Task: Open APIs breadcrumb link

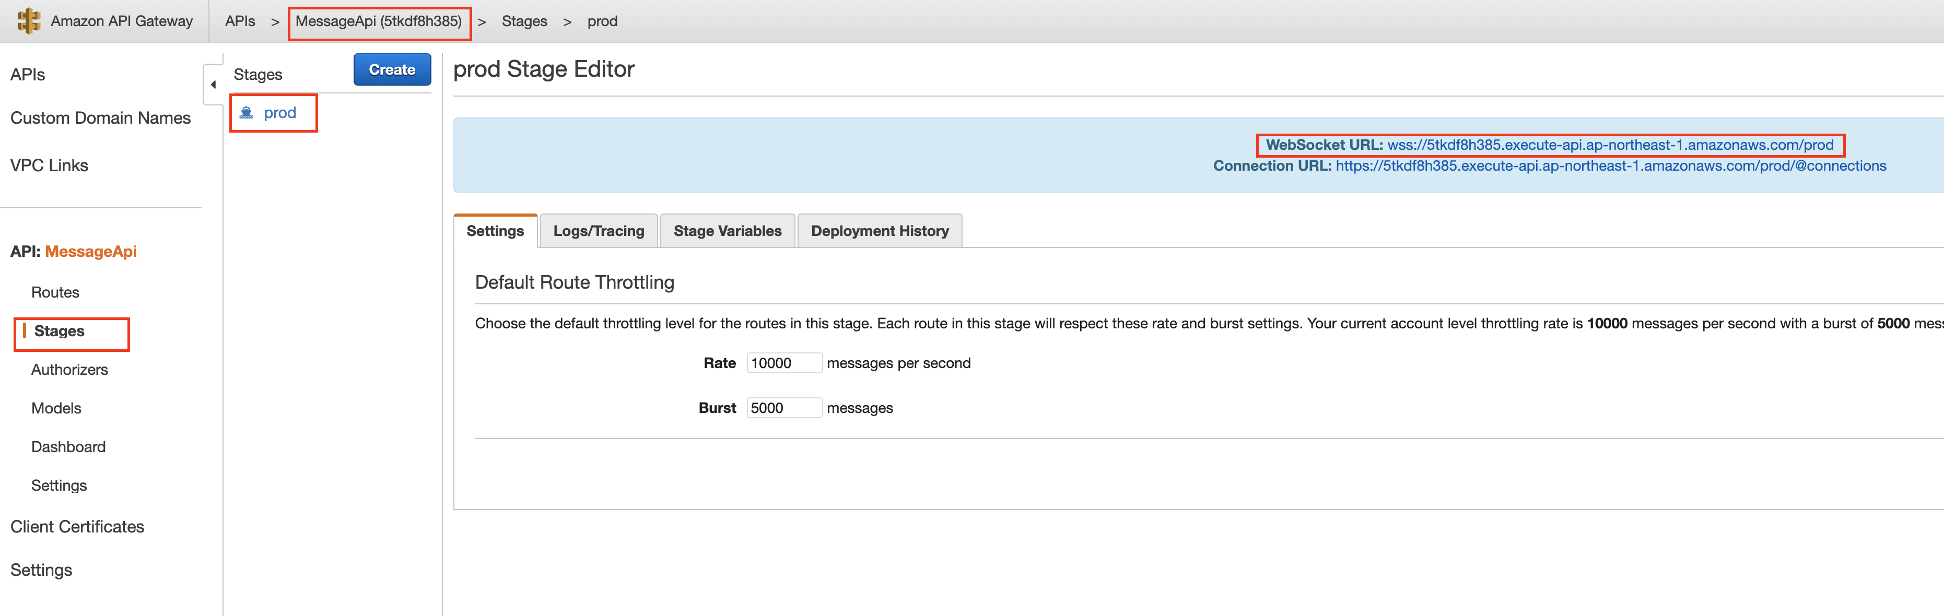Action: tap(240, 21)
